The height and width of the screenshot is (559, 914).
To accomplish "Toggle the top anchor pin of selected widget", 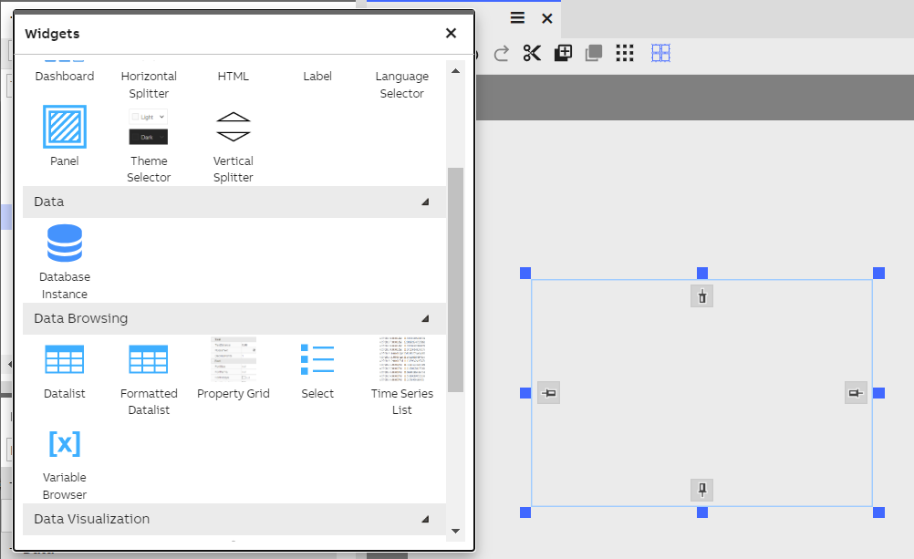I will click(x=701, y=295).
